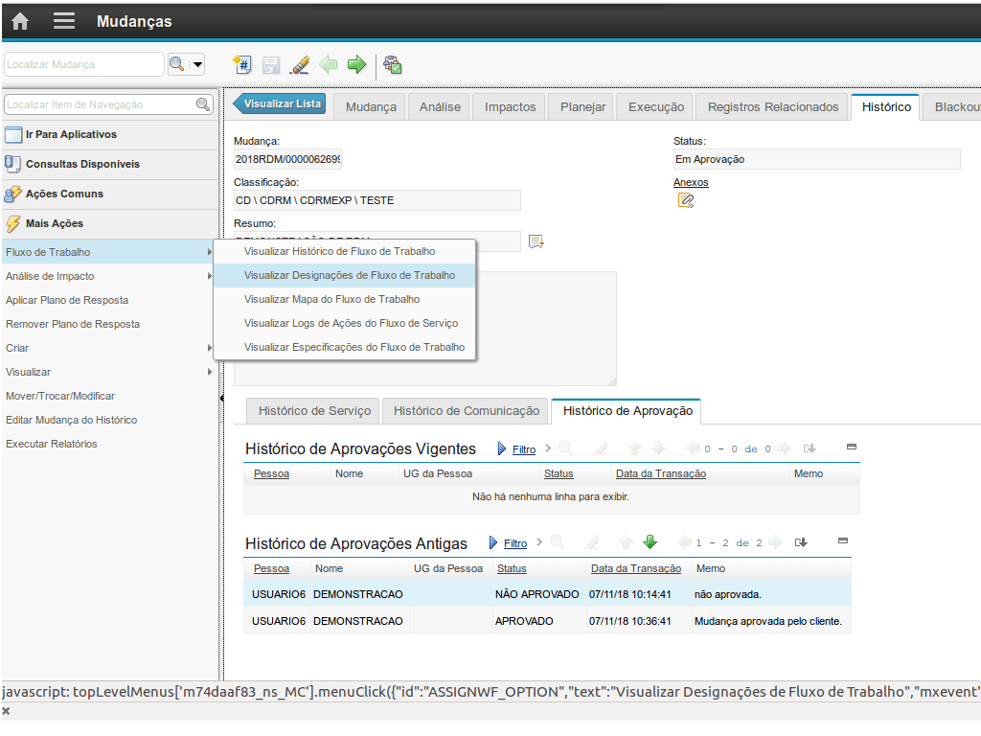Expand the Fluxo de Trabalho submenu
981x736 pixels.
pos(210,252)
